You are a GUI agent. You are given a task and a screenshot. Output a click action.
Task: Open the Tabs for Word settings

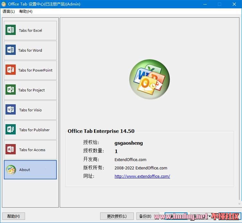click(x=30, y=50)
